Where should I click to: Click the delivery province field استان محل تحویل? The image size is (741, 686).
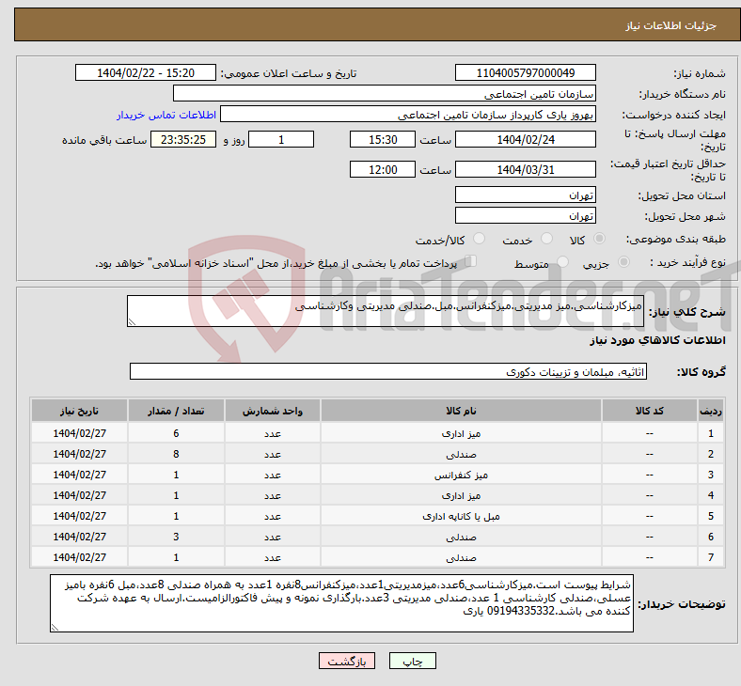point(525,195)
